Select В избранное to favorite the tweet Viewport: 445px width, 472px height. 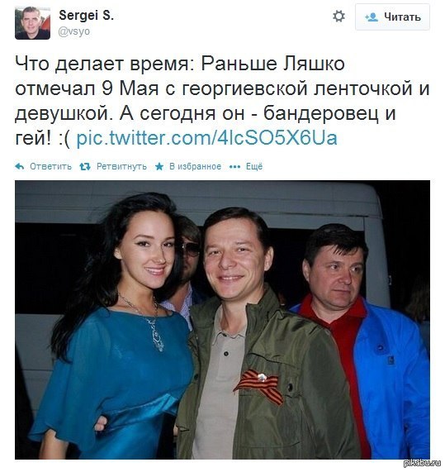click(x=195, y=166)
